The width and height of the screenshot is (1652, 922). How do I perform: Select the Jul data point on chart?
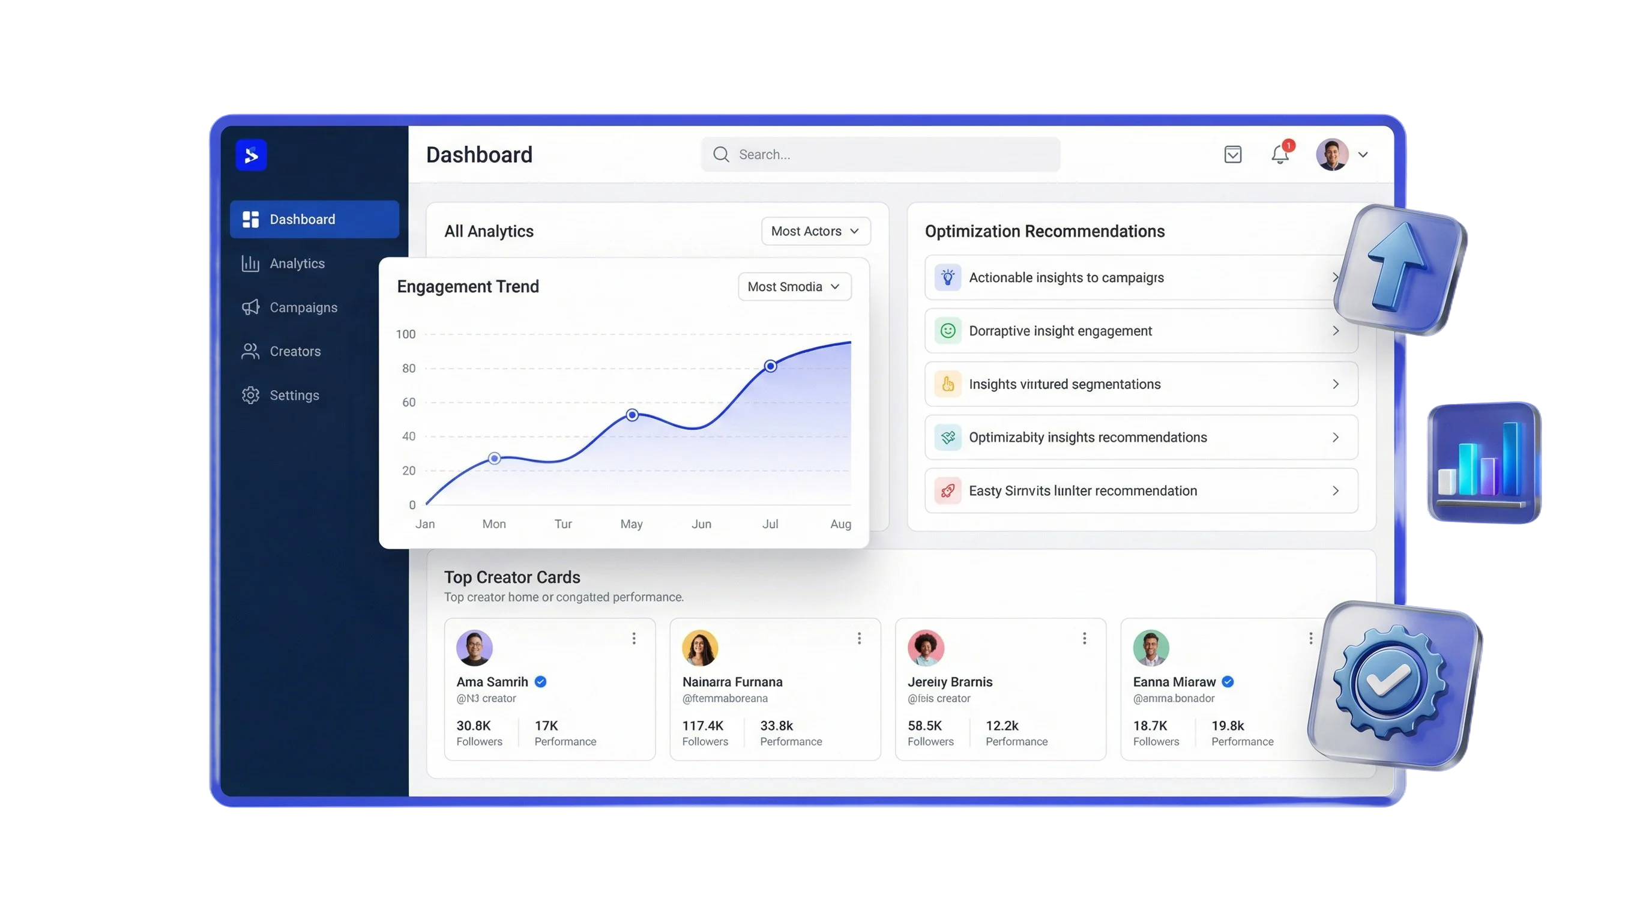point(770,366)
